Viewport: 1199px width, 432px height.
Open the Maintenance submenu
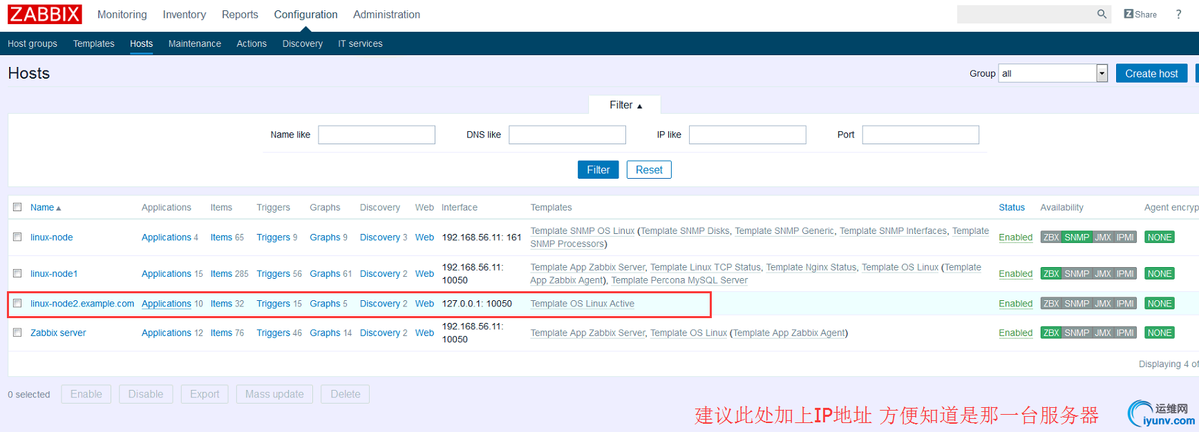coord(195,43)
